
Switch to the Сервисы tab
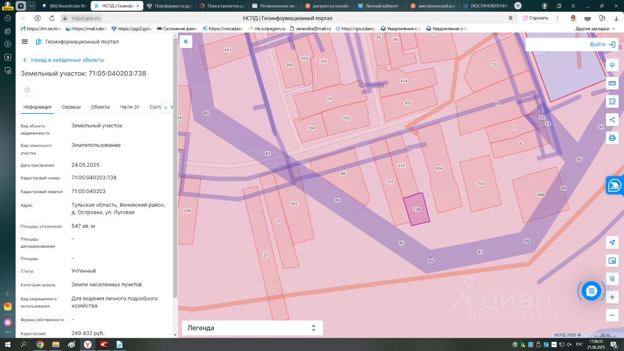point(71,107)
